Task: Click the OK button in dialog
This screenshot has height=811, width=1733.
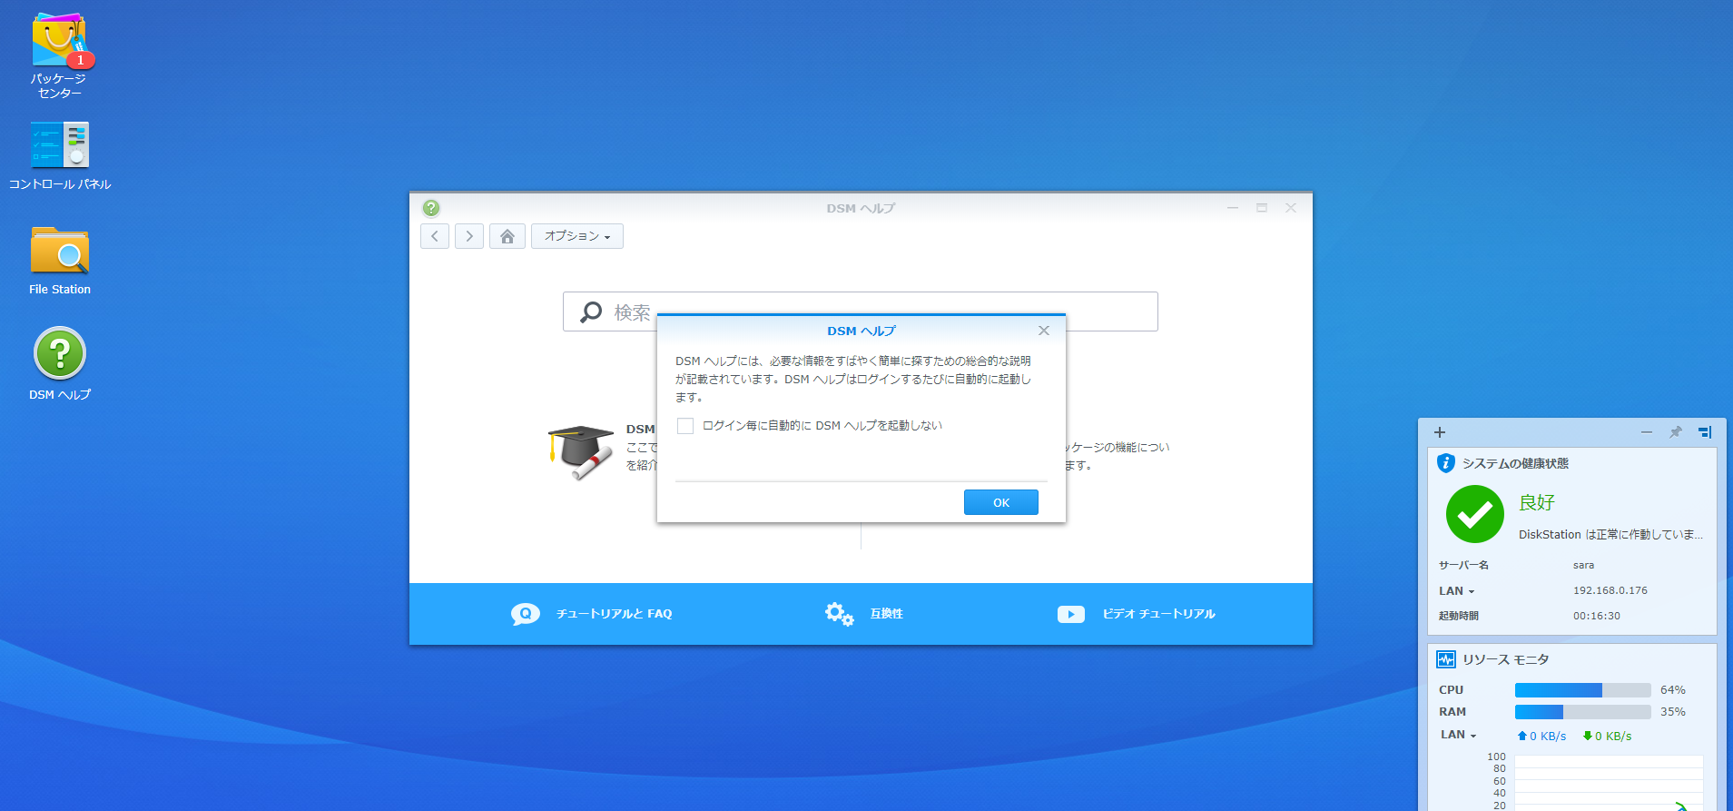Action: point(1001,502)
